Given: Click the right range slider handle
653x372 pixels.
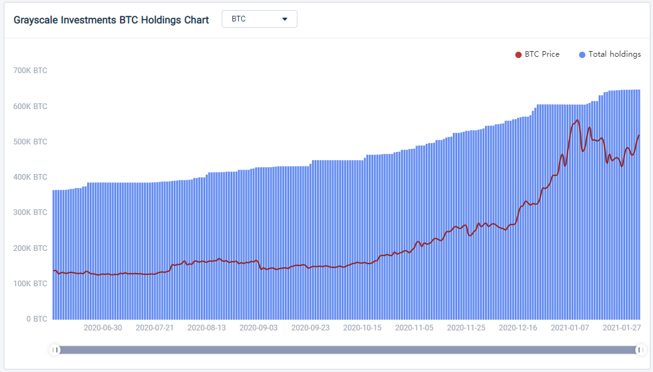Looking at the screenshot, I should pos(640,350).
